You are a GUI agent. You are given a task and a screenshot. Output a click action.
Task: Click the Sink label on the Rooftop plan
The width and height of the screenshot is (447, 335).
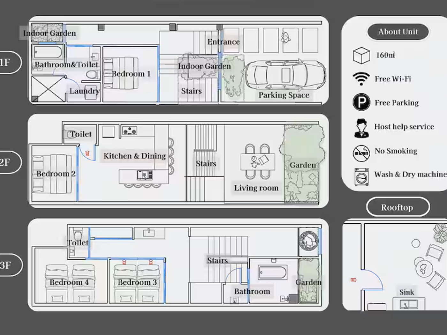[407, 292]
